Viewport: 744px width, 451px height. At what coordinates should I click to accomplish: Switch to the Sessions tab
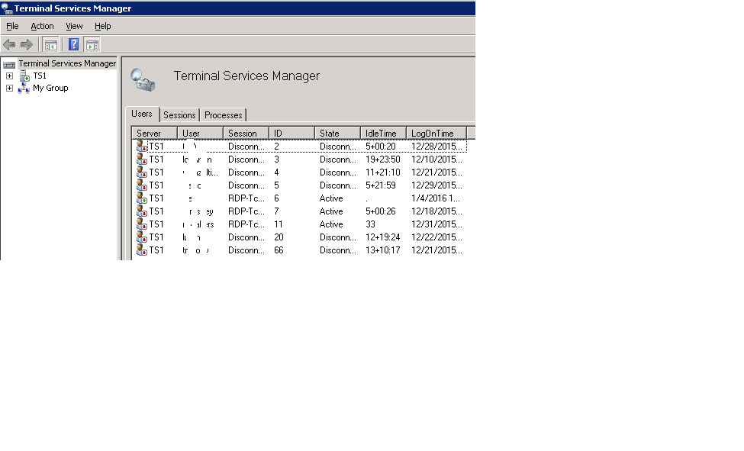(x=179, y=114)
